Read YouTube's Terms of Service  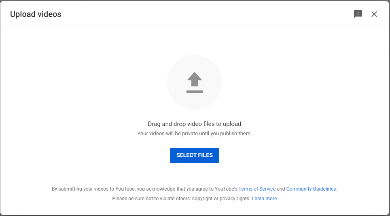tap(257, 189)
